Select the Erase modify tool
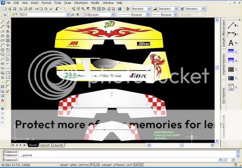The width and height of the screenshot is (242, 168). [x=8, y=22]
